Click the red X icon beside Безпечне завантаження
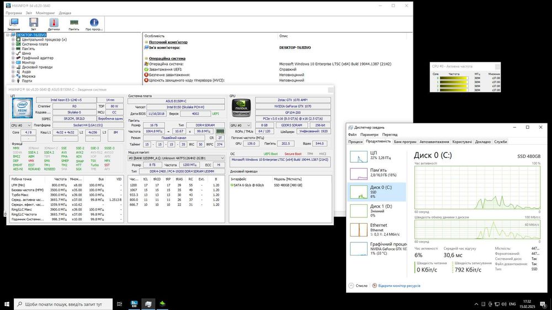This screenshot has width=552, height=310. [x=146, y=75]
